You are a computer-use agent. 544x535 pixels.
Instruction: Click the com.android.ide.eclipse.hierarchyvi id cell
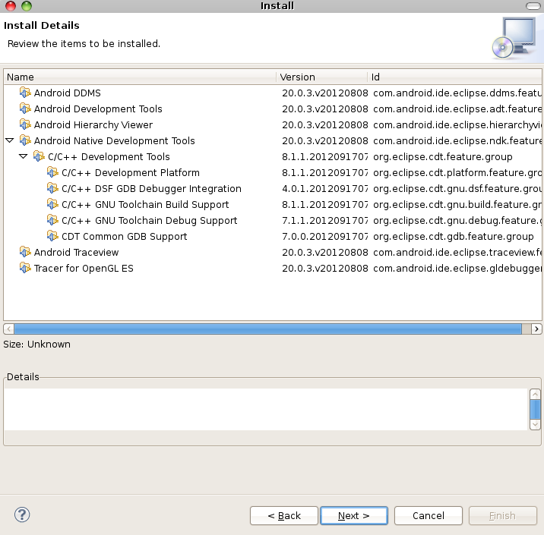click(457, 124)
